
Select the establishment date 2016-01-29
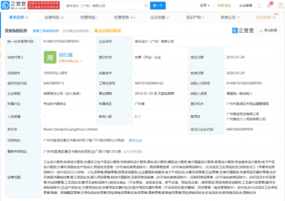[235, 57]
